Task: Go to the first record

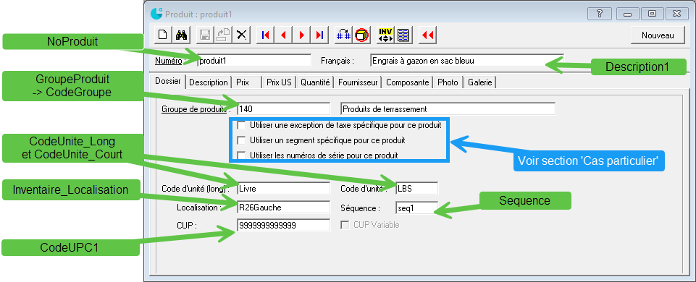Action: coord(266,35)
